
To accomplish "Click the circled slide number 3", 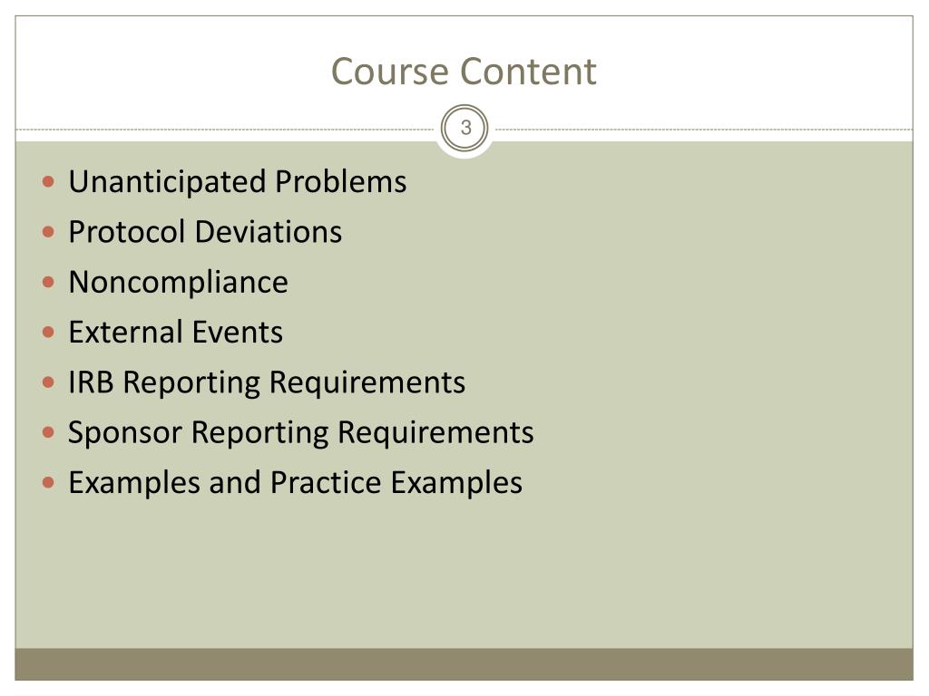I will (465, 128).
